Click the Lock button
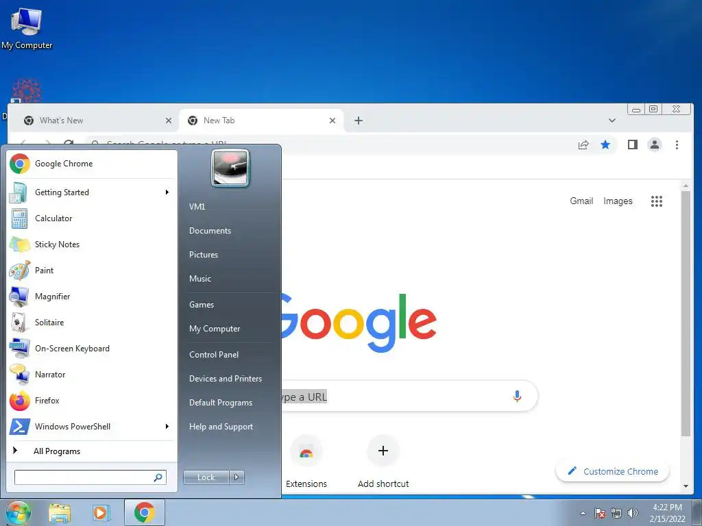 (x=206, y=477)
